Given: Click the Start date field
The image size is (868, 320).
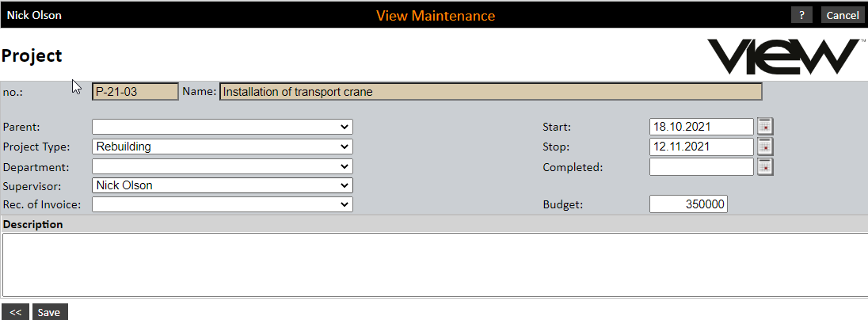Looking at the screenshot, I should pos(701,127).
